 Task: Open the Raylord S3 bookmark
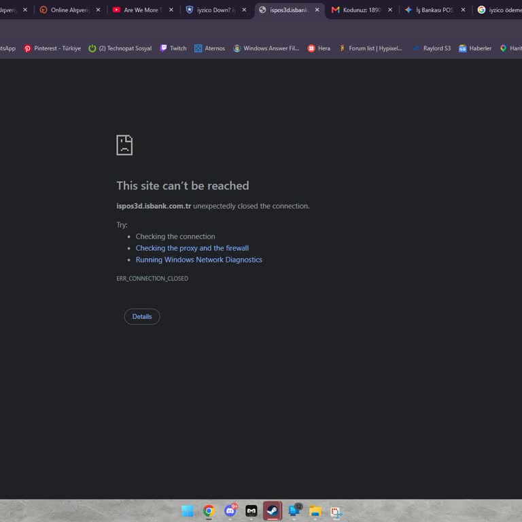pos(432,48)
